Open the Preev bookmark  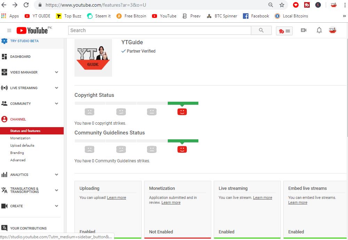pos(191,16)
